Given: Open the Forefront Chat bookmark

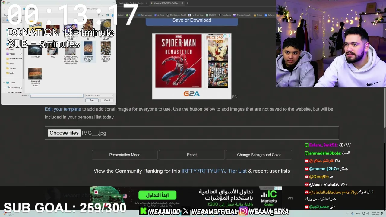Looking at the screenshot, I should tap(196, 15).
